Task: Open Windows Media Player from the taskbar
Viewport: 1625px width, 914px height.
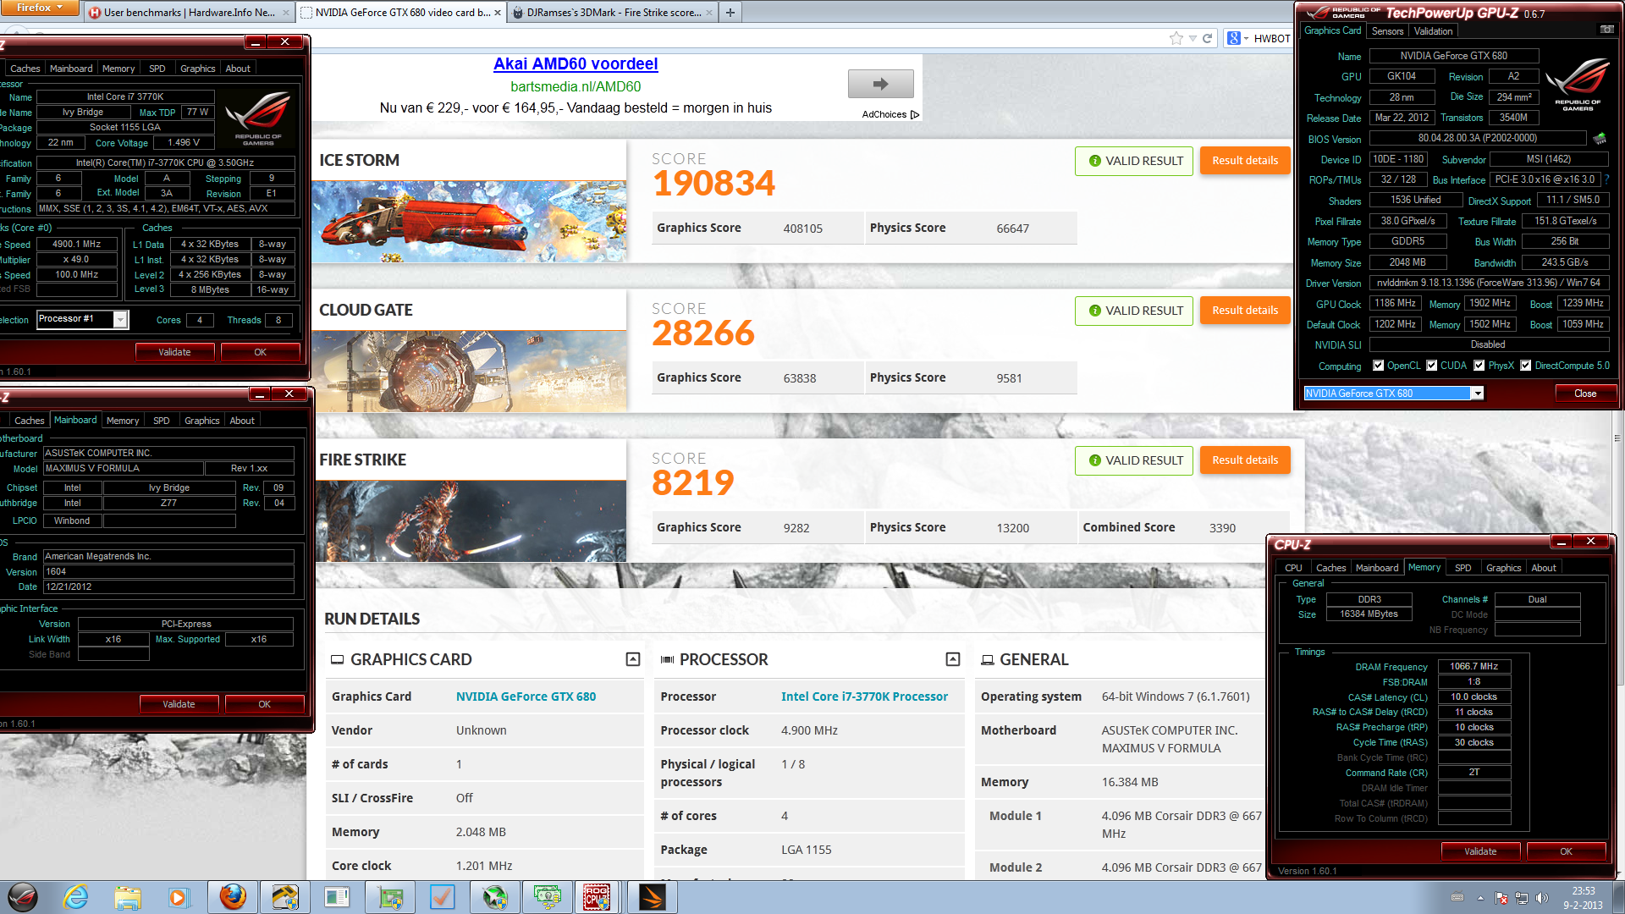Action: (178, 897)
